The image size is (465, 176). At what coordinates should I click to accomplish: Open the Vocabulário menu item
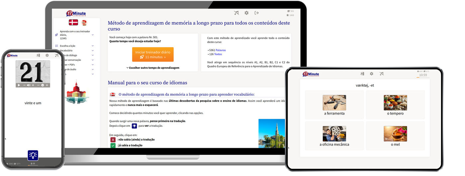pyautogui.click(x=66, y=51)
